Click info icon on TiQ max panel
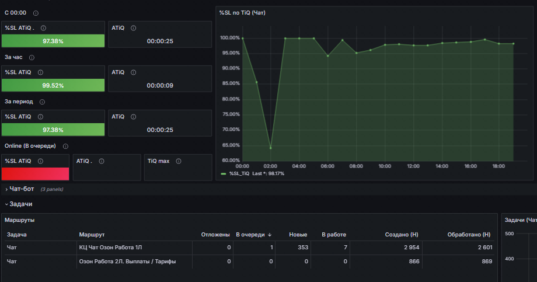This screenshot has height=282, width=537. pos(179,161)
